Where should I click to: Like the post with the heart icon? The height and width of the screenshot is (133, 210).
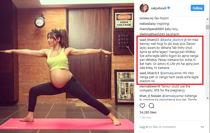(x=142, y=106)
